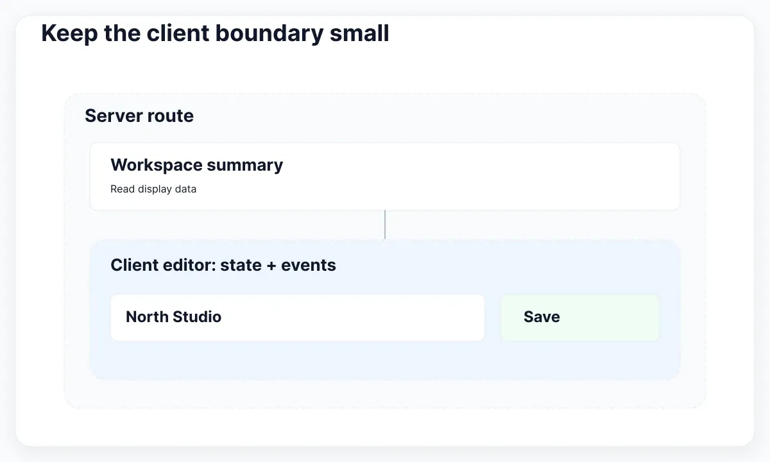The height and width of the screenshot is (462, 770).
Task: Click the 'Server route' heading
Action: tap(139, 116)
